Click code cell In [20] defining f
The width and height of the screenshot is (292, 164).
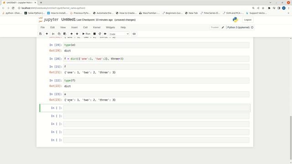point(156,59)
